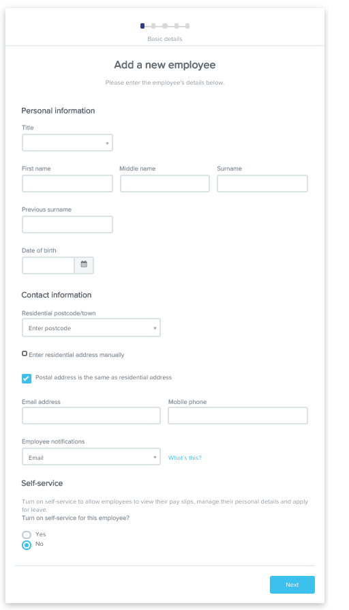Screen dimensions: 349x610
Task: Choose No for self-service option
Action: tap(27, 545)
